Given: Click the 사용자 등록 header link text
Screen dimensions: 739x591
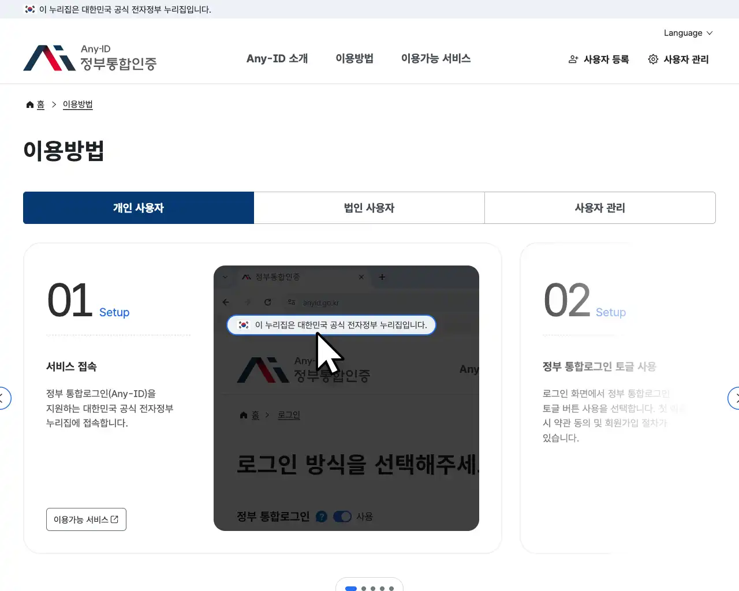Looking at the screenshot, I should pos(606,59).
